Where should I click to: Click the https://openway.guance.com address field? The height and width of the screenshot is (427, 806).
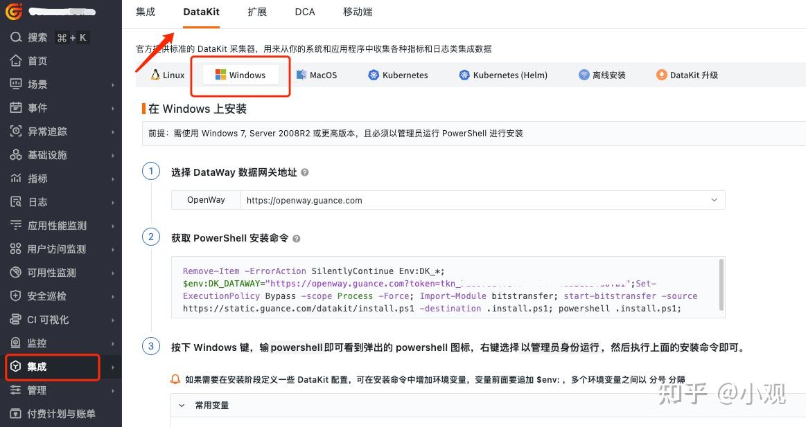[x=482, y=200]
